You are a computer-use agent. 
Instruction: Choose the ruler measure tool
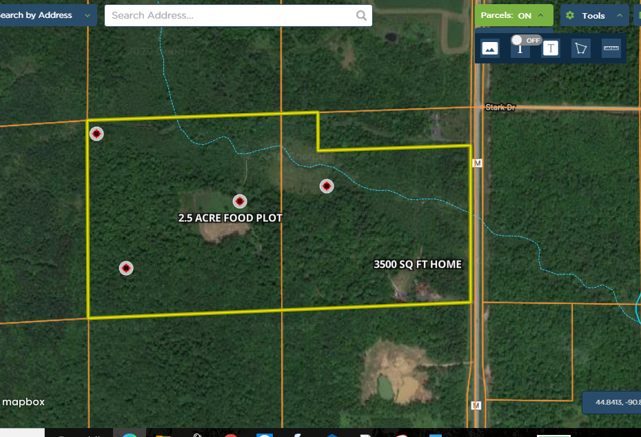611,48
